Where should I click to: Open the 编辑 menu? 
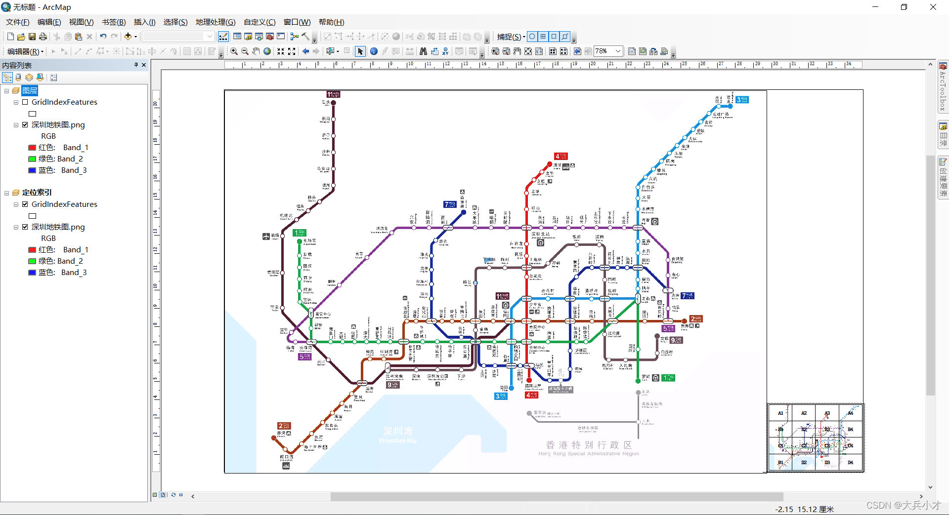[x=49, y=22]
